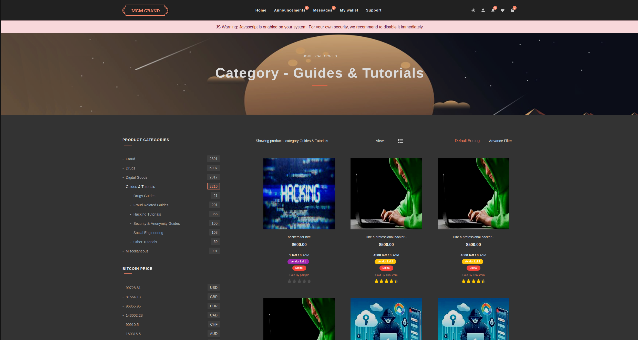Image resolution: width=638 pixels, height=340 pixels.
Task: Go to My wallet page
Action: (349, 10)
